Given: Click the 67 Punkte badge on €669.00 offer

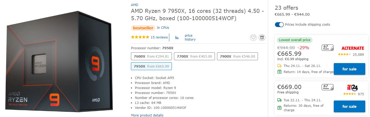Looking at the screenshot, I should [x=327, y=87].
